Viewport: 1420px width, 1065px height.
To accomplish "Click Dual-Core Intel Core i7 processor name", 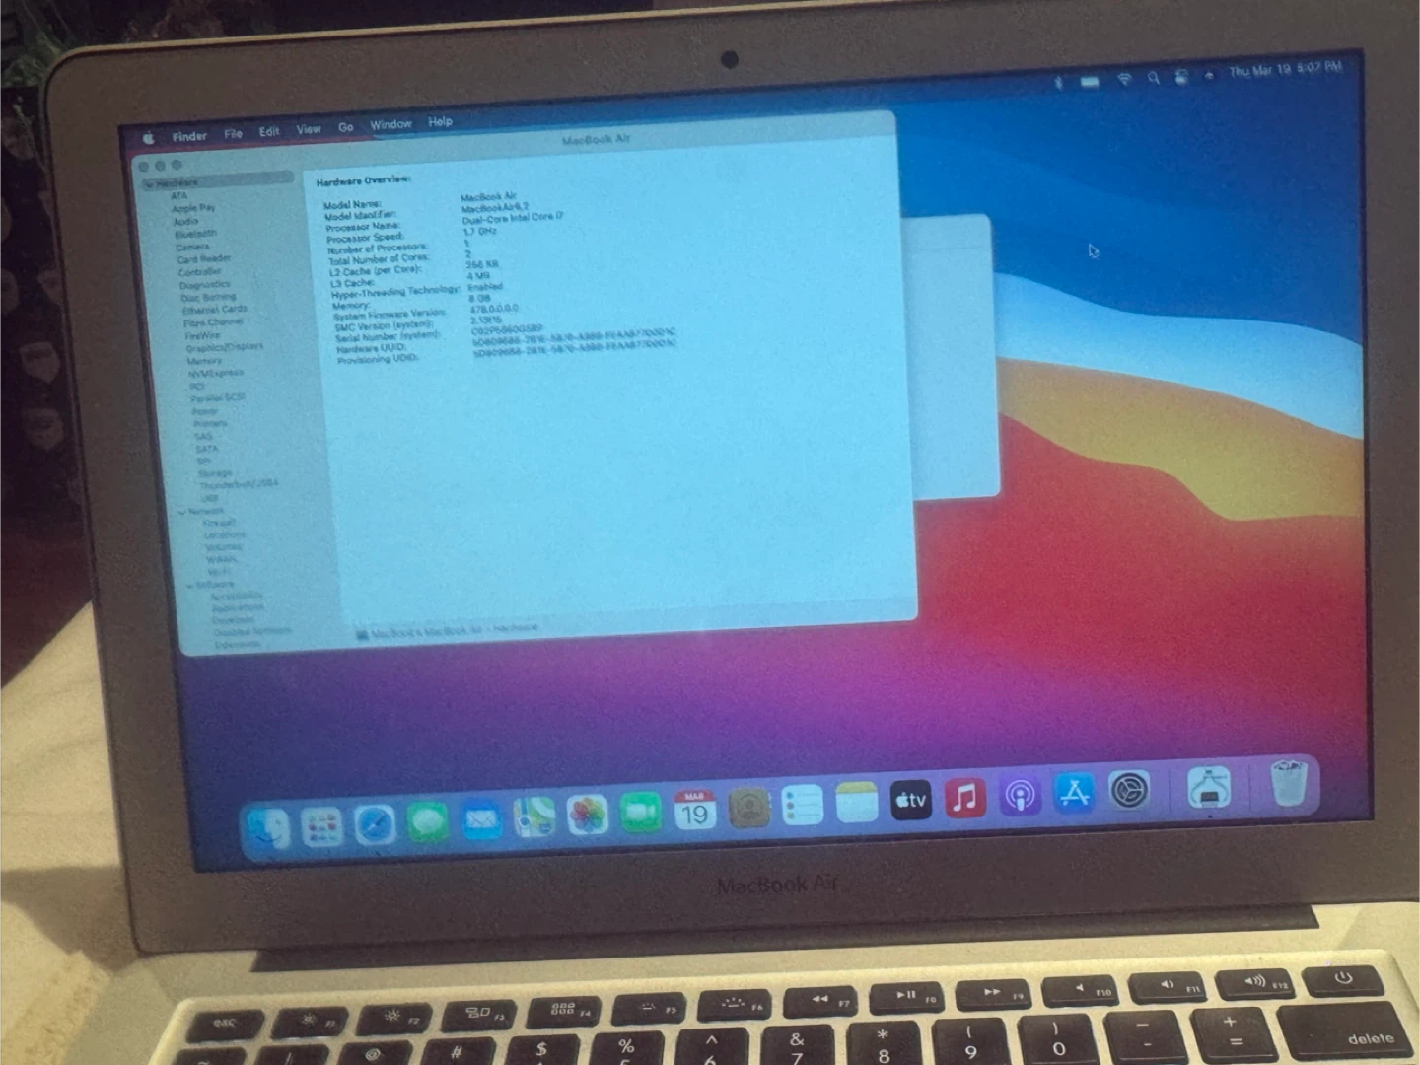I will click(x=513, y=217).
